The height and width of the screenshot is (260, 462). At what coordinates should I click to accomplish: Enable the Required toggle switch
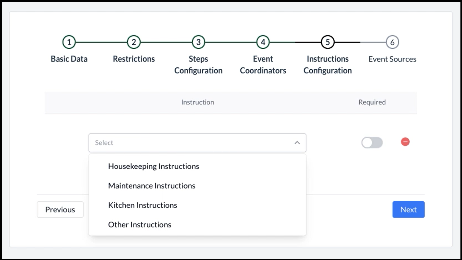pyautogui.click(x=372, y=143)
